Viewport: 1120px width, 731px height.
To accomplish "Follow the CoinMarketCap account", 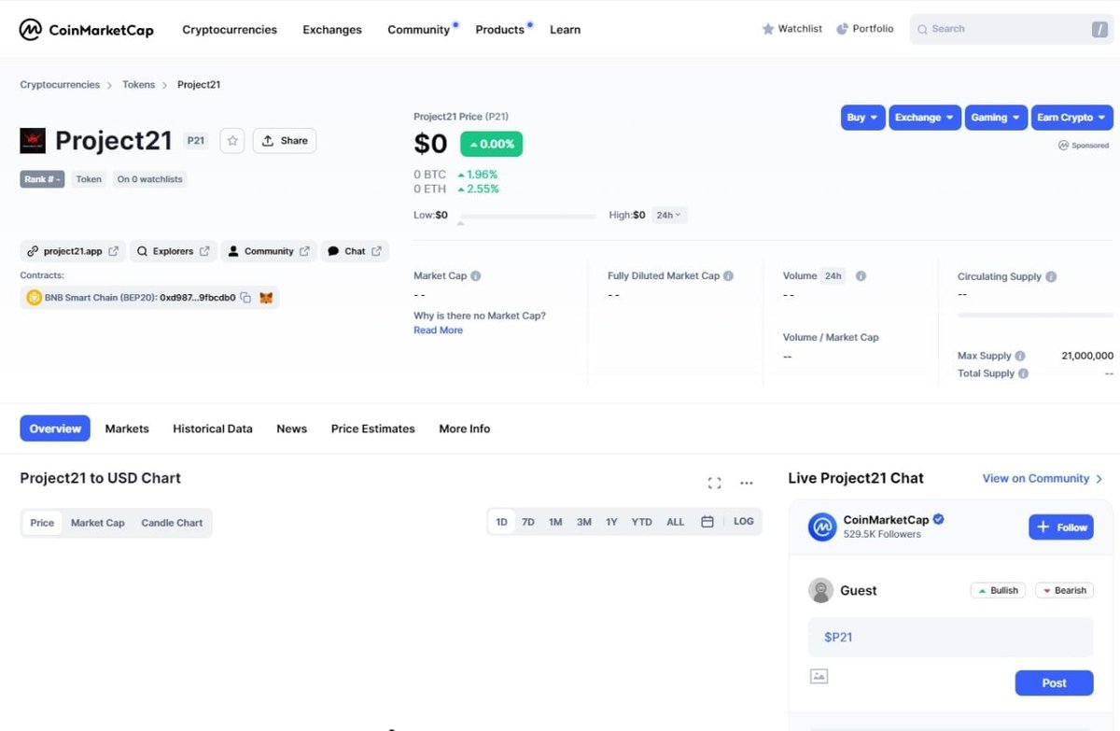I will (1061, 527).
